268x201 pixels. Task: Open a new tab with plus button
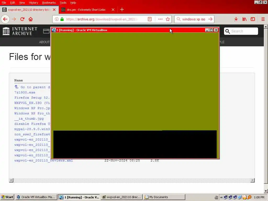122,10
